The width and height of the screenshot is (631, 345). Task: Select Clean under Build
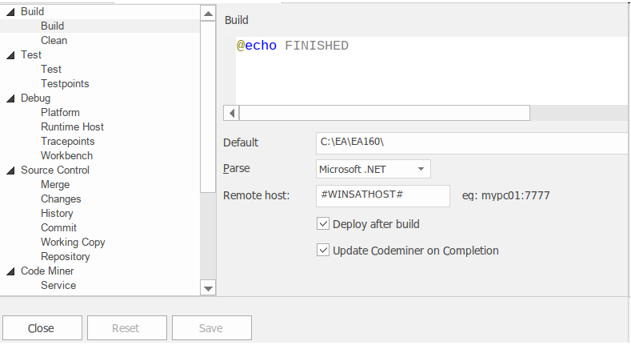pos(54,41)
